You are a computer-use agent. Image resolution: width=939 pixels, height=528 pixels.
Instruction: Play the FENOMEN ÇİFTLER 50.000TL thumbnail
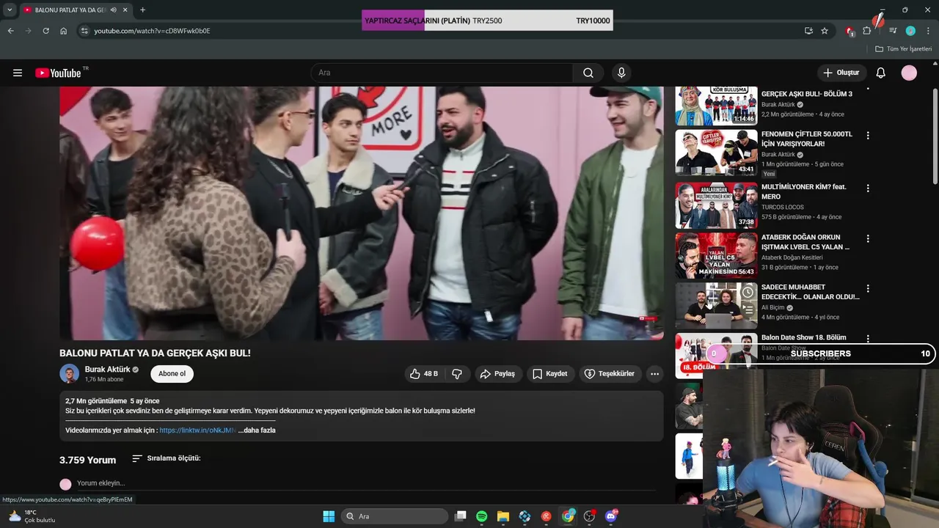pyautogui.click(x=716, y=153)
